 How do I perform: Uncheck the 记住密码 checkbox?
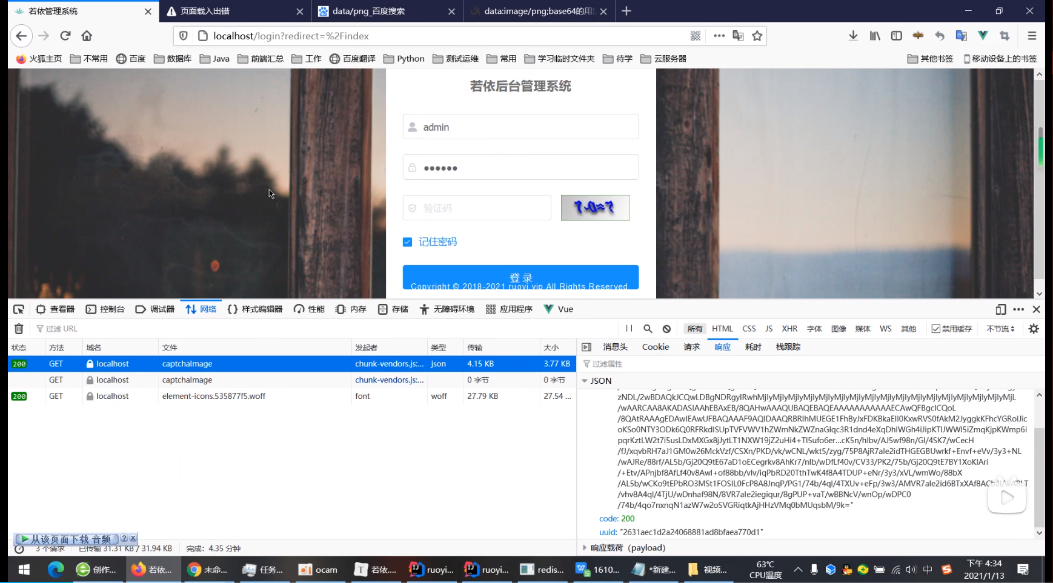tap(407, 242)
